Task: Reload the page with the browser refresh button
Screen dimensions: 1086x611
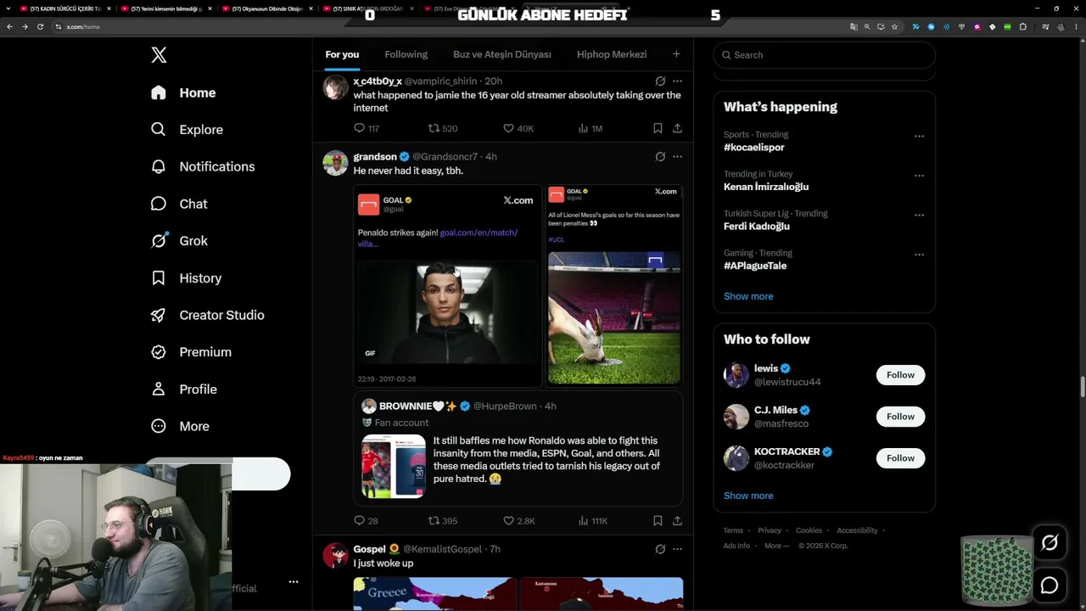Action: (x=40, y=26)
